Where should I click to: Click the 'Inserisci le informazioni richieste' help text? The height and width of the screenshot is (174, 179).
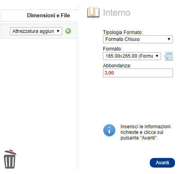145,132
